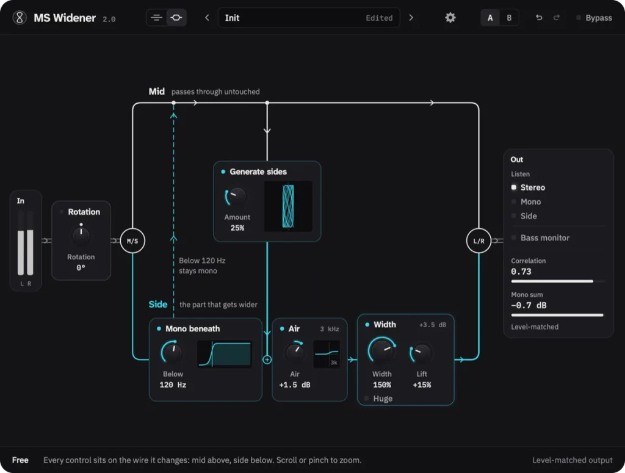Screen dimensions: 625x473
Task: Click the MS Widener logo icon
Action: tap(19, 18)
